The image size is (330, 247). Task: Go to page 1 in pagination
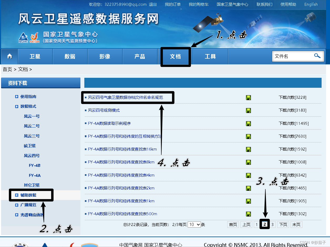[x=257, y=225]
